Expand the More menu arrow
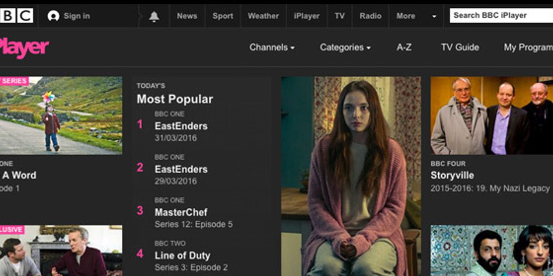Screen dimensions: 553x276 click(x=434, y=17)
